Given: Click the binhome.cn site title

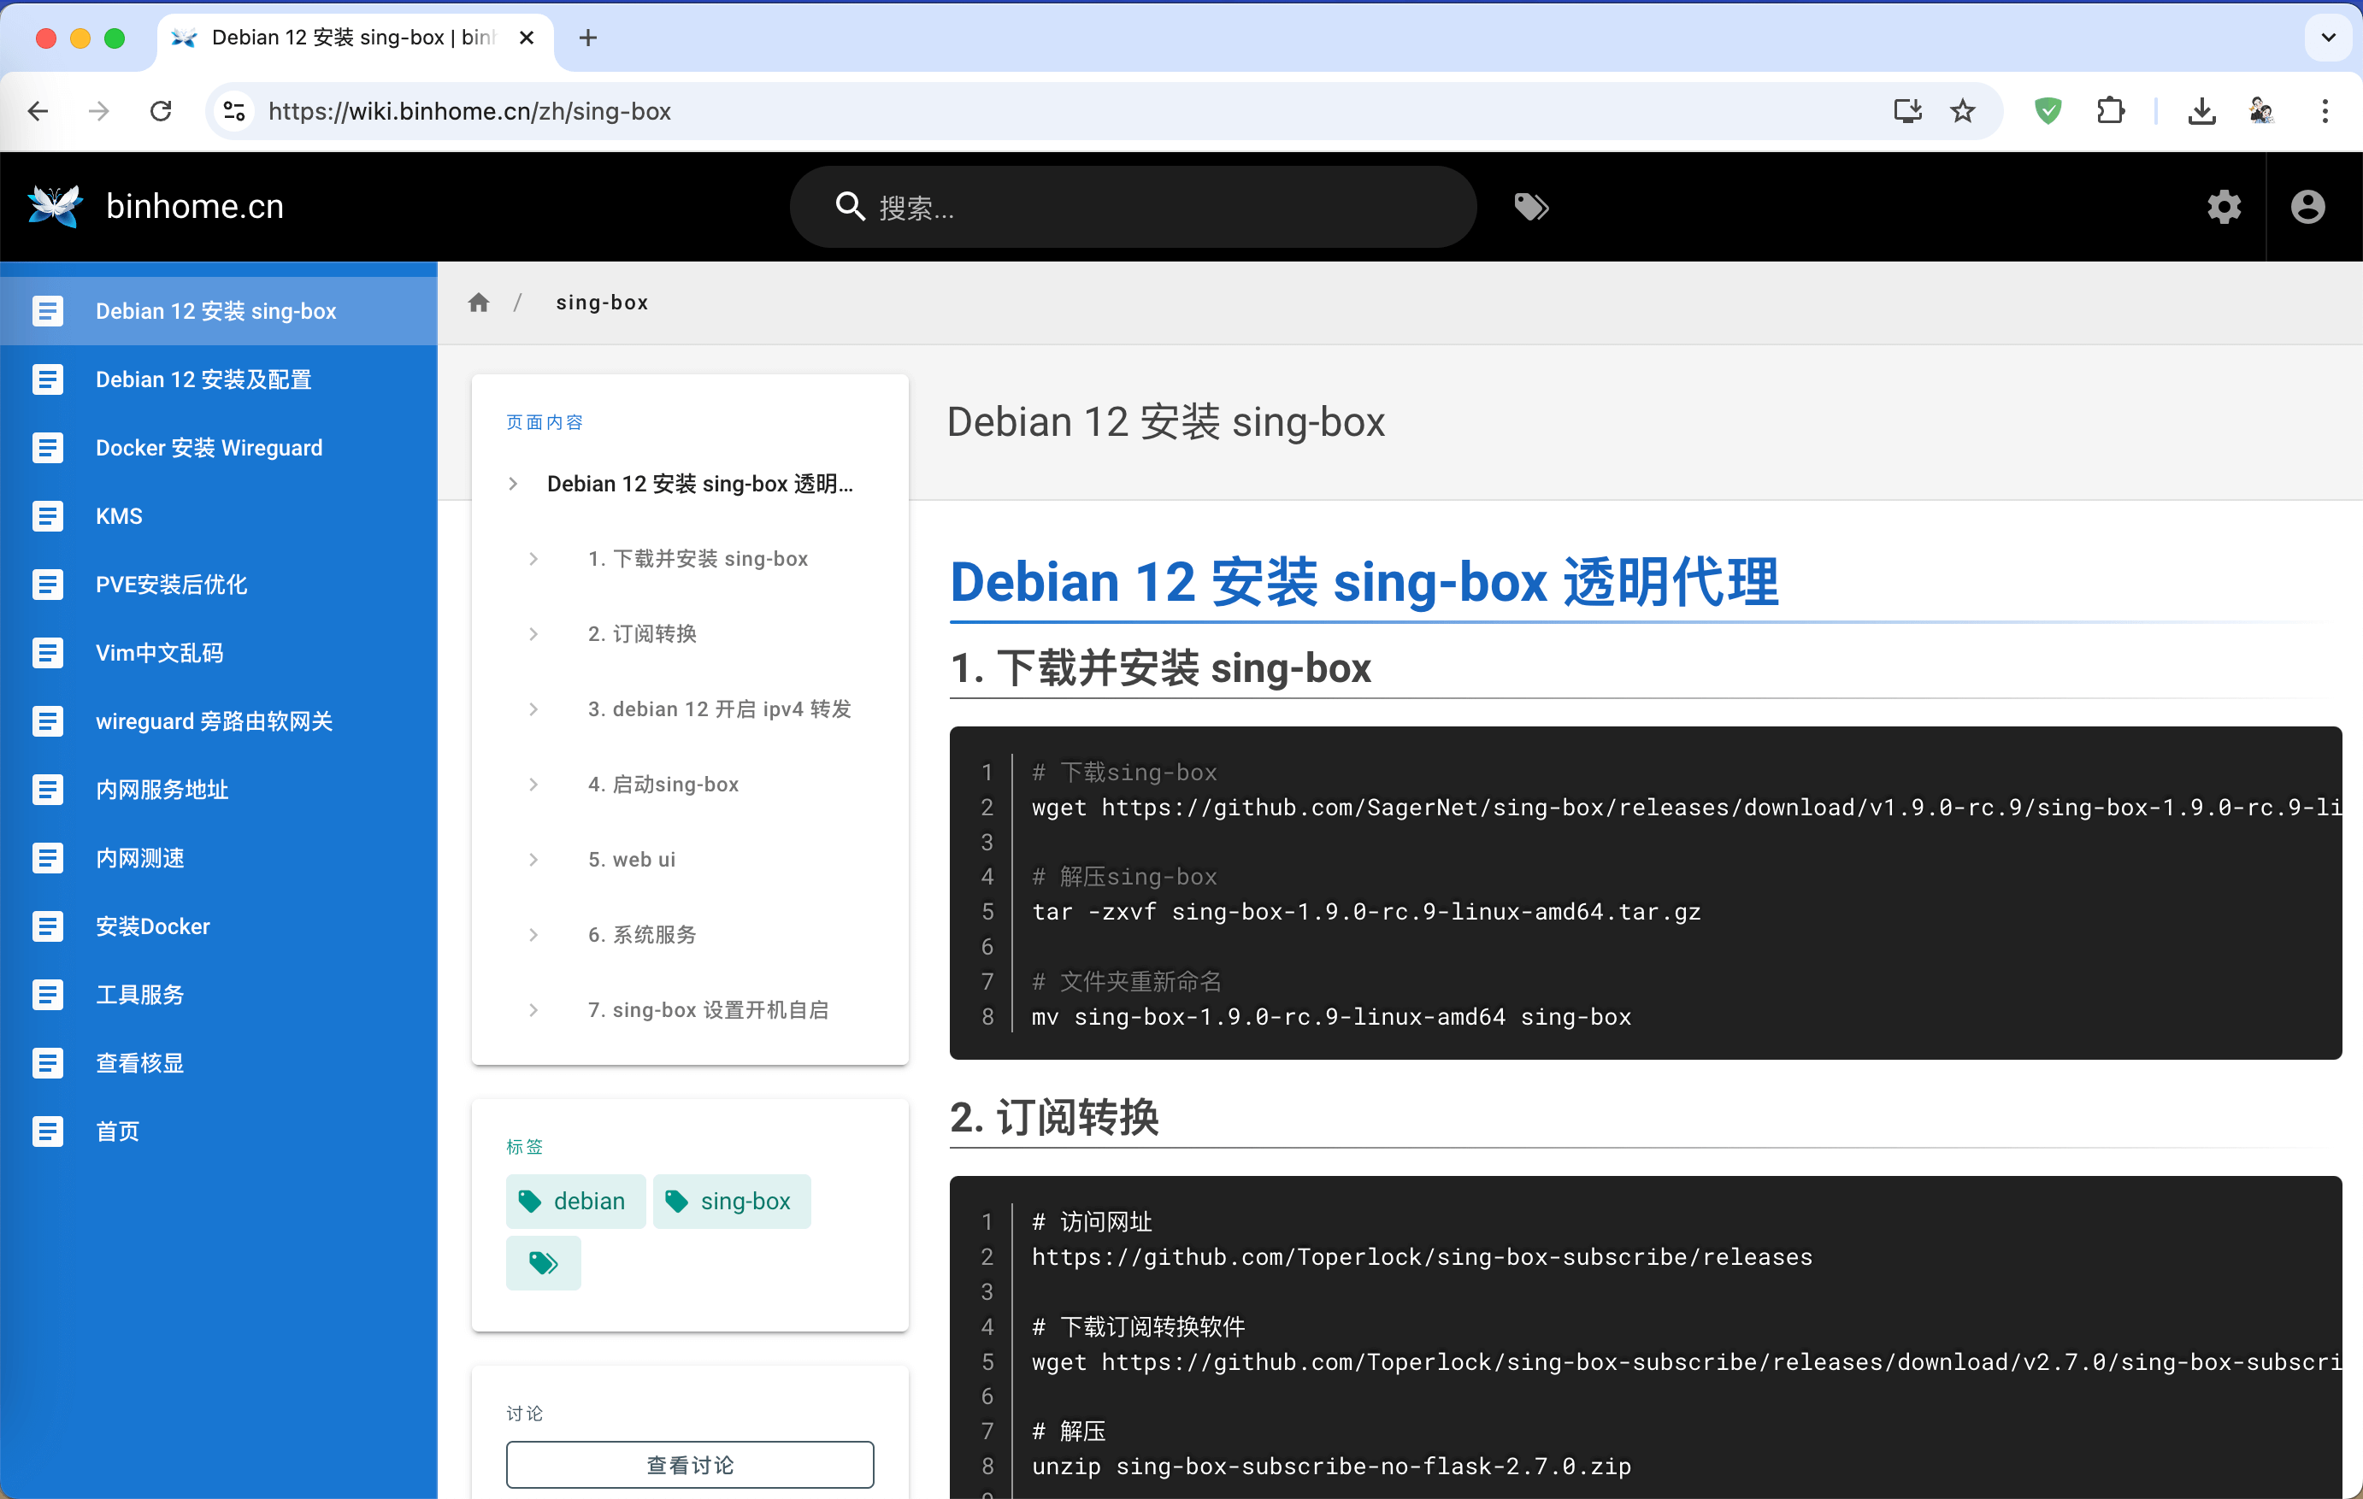Looking at the screenshot, I should [x=194, y=207].
